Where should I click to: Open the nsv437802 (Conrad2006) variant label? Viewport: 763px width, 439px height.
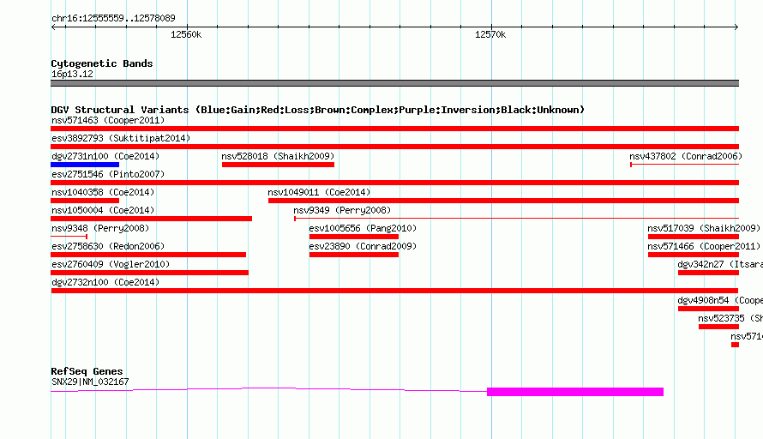click(686, 156)
